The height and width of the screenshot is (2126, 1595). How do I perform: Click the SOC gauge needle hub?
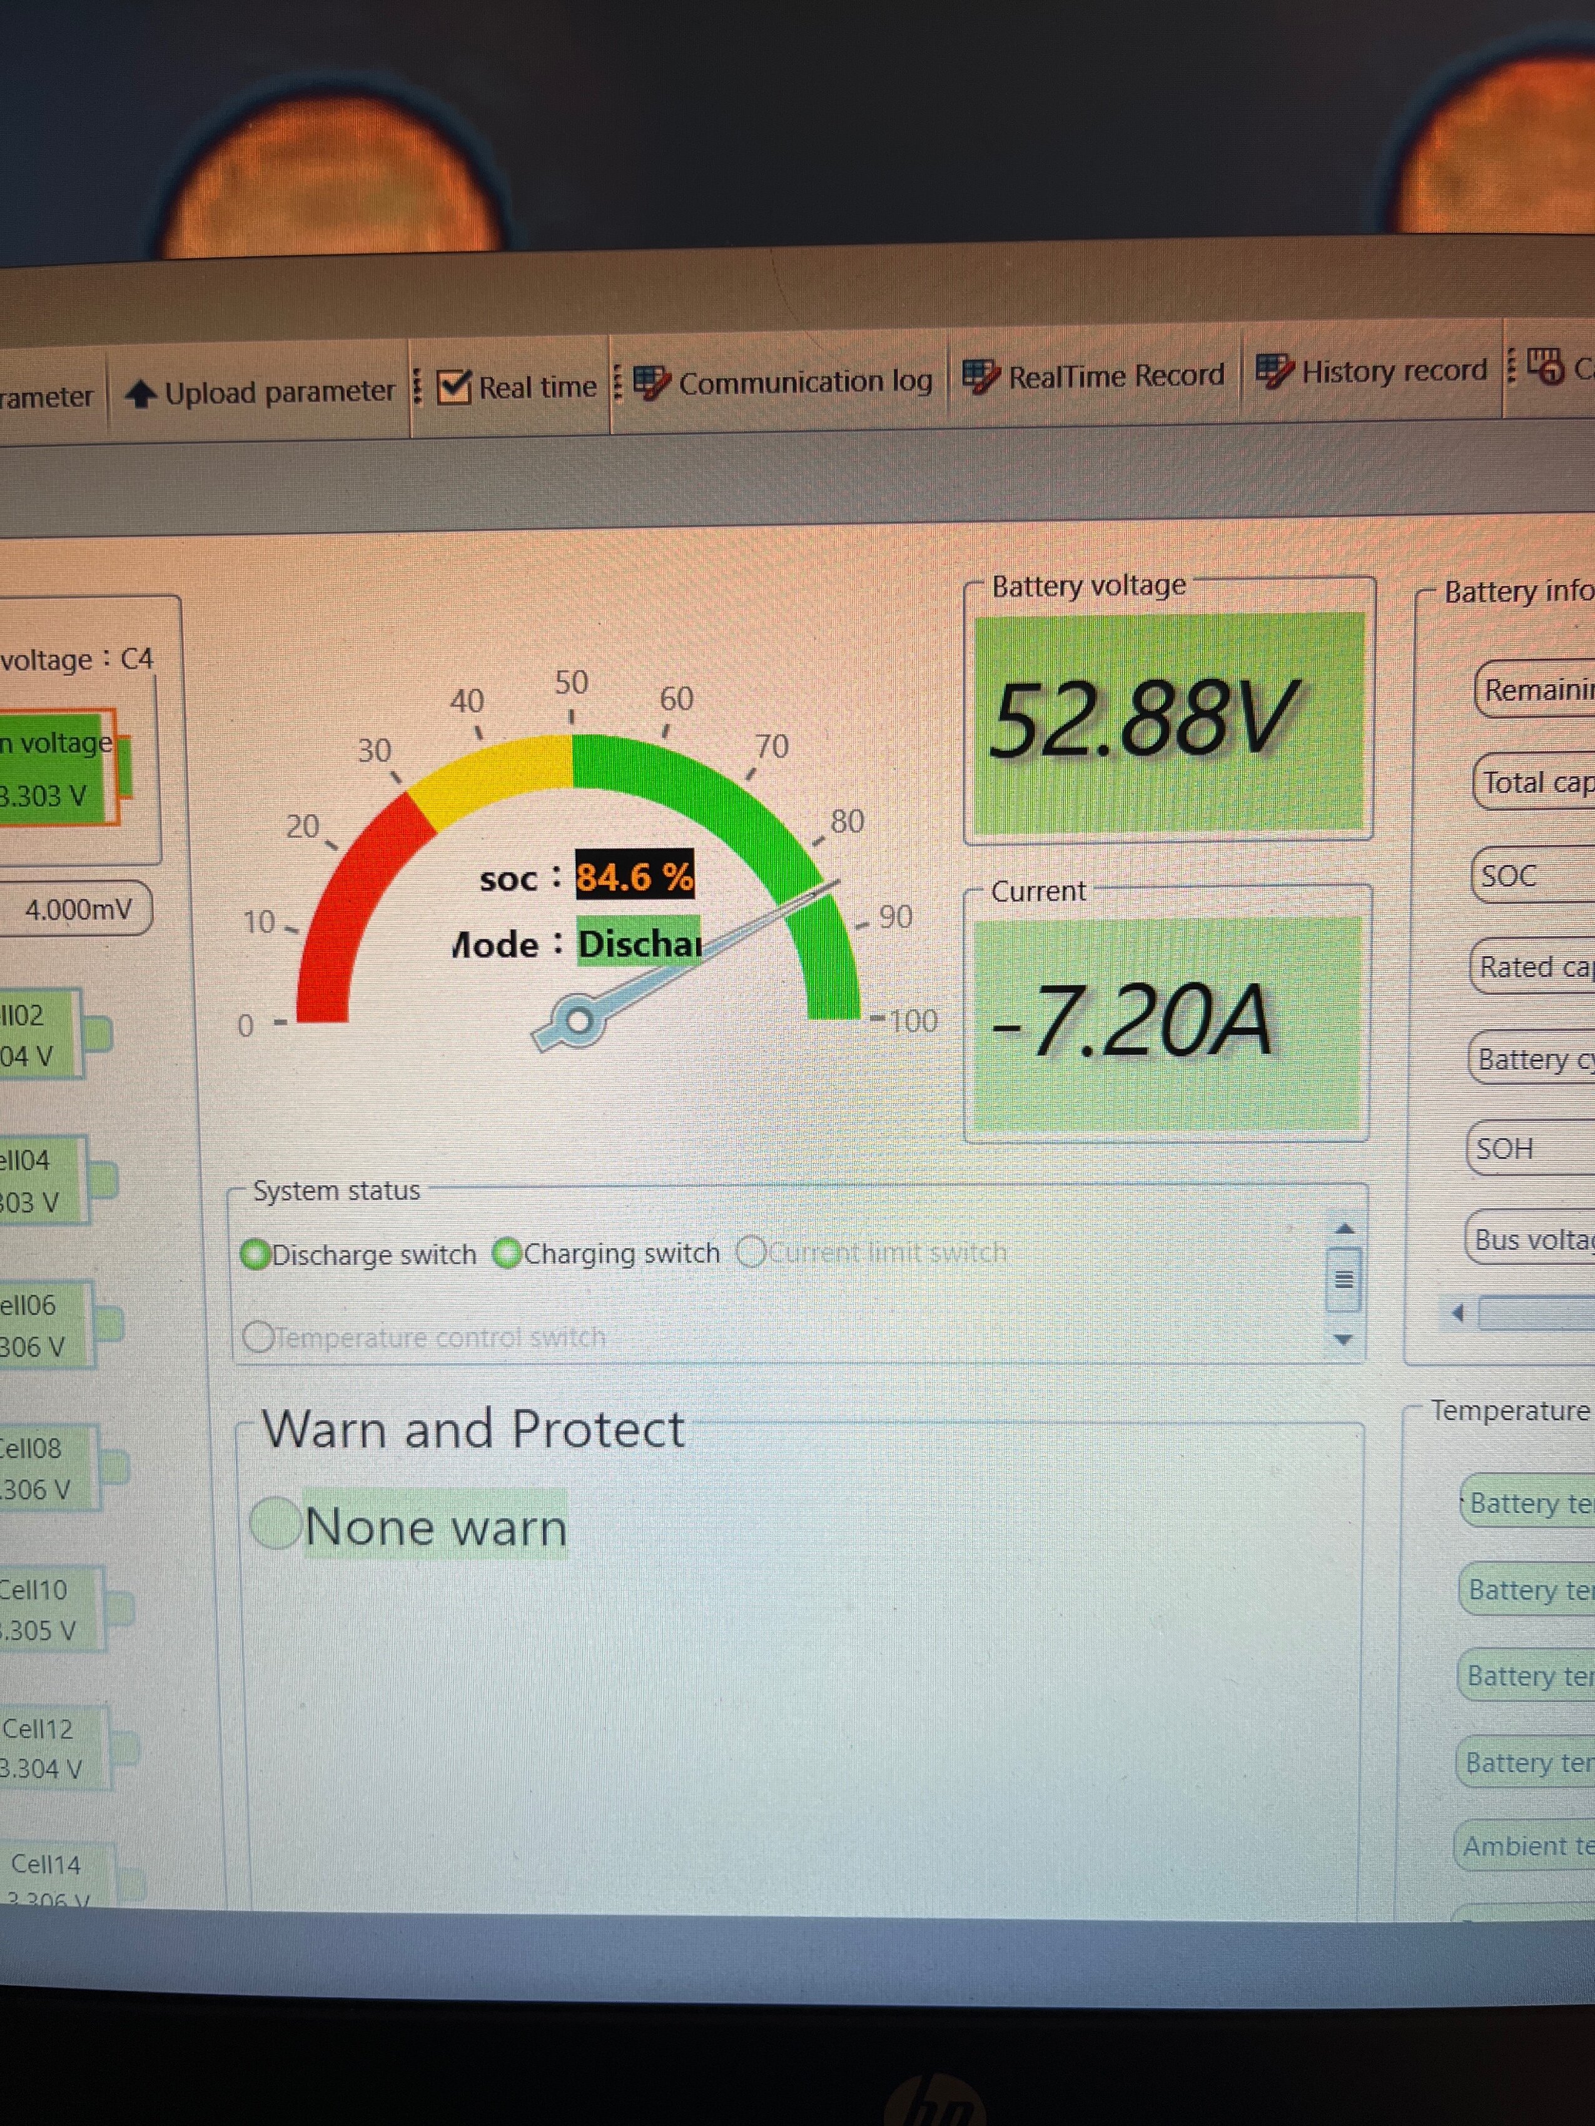(x=578, y=1022)
